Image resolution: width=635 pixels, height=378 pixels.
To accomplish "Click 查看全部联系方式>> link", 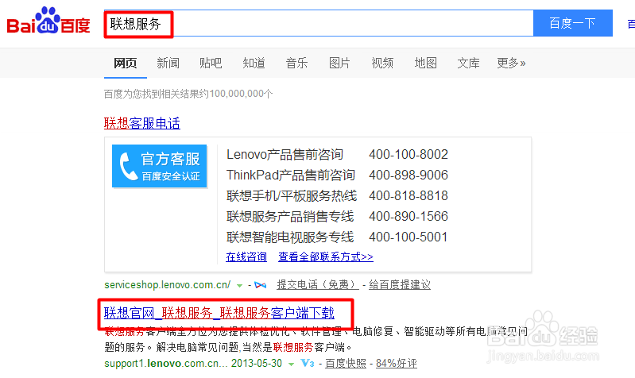I will (326, 257).
